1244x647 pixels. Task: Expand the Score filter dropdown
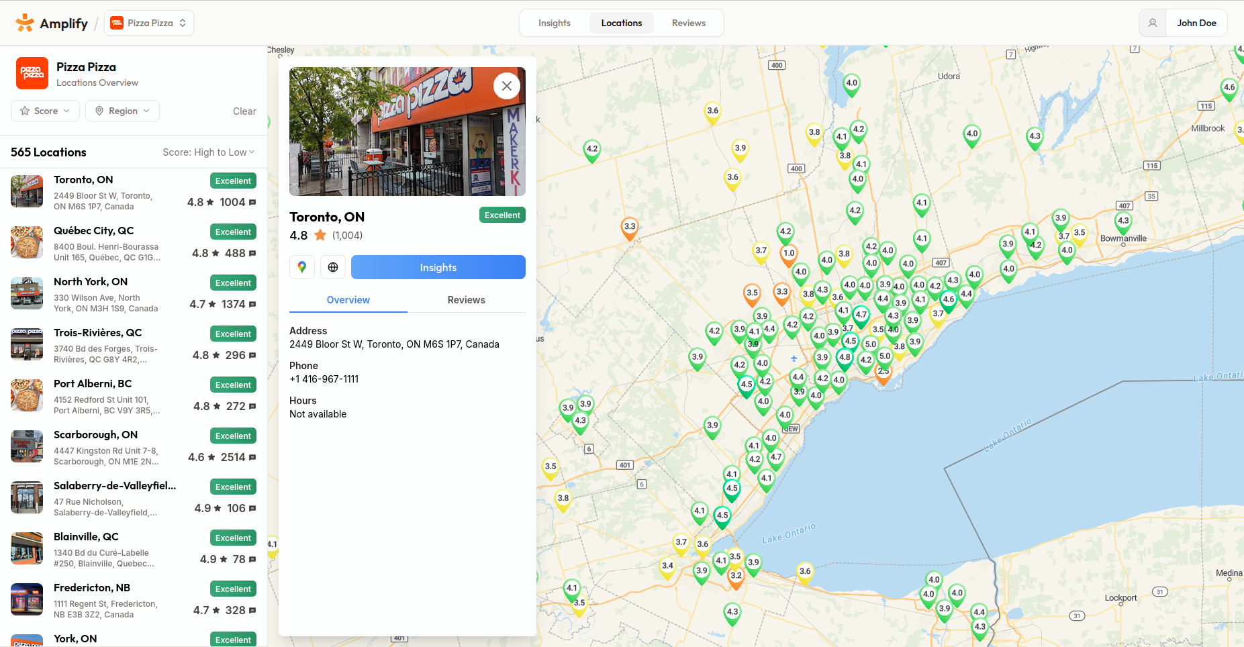coord(45,111)
